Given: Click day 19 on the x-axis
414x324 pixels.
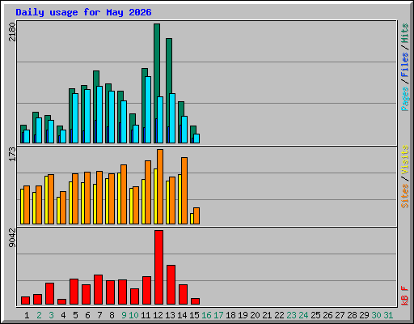Looking at the screenshot, I should point(243,315).
